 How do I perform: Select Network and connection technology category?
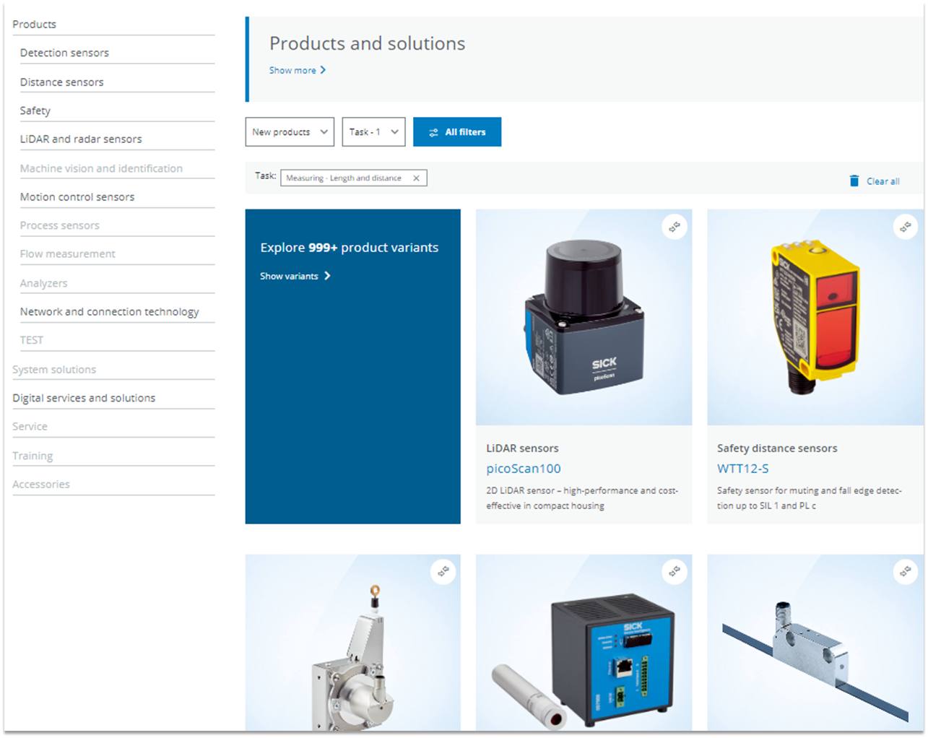[109, 312]
